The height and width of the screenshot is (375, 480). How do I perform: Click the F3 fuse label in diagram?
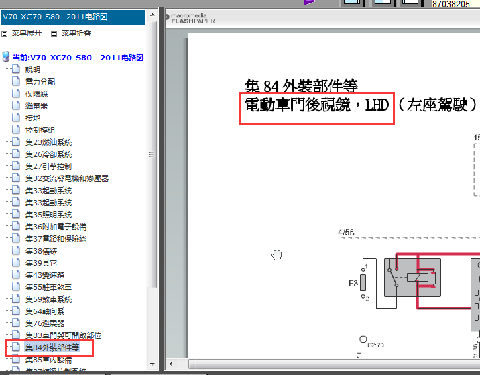click(x=353, y=283)
